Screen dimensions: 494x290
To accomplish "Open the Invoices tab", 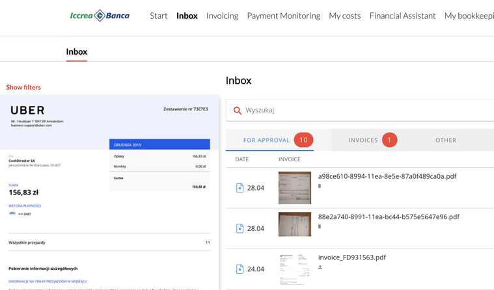I will (363, 140).
